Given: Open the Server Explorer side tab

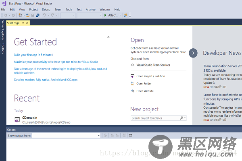Looking at the screenshot, I should pos(3,30).
